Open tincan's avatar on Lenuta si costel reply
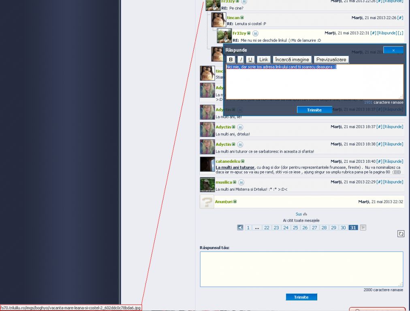This screenshot has height=311, width=410. coord(219,20)
